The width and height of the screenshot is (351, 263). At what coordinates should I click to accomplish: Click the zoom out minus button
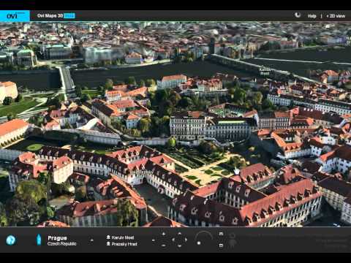coord(164,245)
